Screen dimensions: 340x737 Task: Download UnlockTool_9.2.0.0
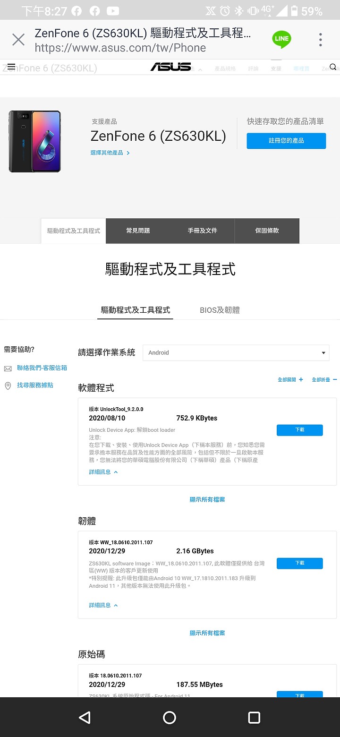tap(300, 430)
